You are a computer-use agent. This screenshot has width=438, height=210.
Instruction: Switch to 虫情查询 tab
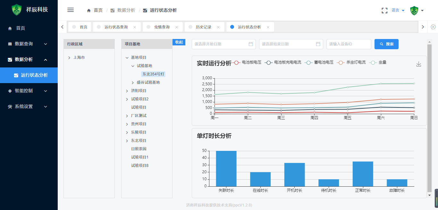[162, 27]
